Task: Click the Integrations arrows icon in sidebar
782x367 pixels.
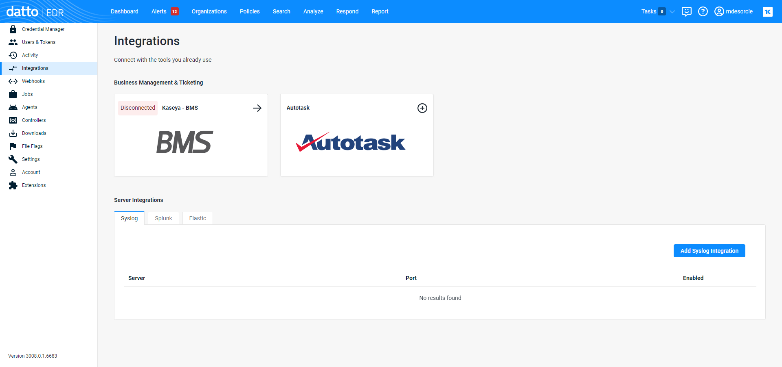Action: pos(13,68)
